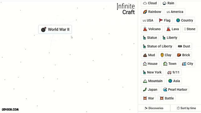Click the houses icon on Town

[x=165, y=64]
